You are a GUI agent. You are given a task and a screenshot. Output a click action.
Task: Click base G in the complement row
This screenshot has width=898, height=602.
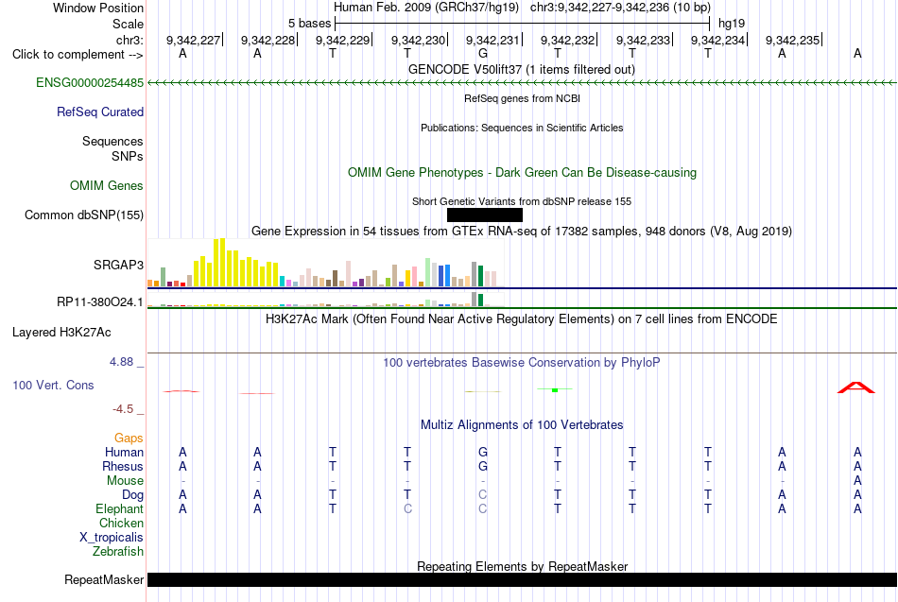pyautogui.click(x=483, y=53)
